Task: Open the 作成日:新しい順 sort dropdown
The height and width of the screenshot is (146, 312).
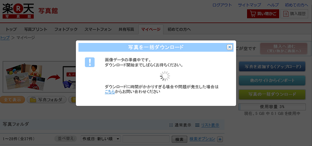Action: 101,139
